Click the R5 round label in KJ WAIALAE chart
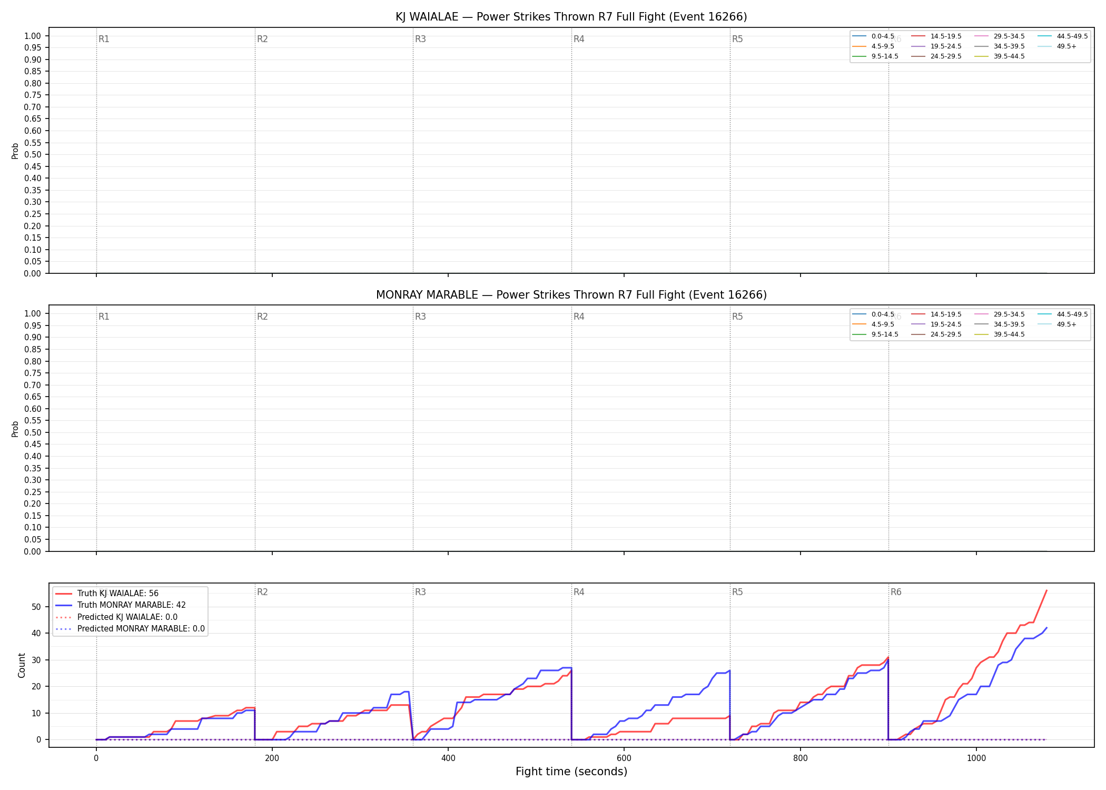 (737, 39)
